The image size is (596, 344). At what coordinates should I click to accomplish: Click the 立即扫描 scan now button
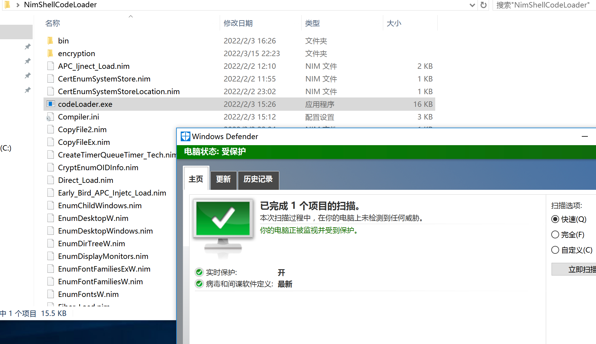pyautogui.click(x=574, y=269)
